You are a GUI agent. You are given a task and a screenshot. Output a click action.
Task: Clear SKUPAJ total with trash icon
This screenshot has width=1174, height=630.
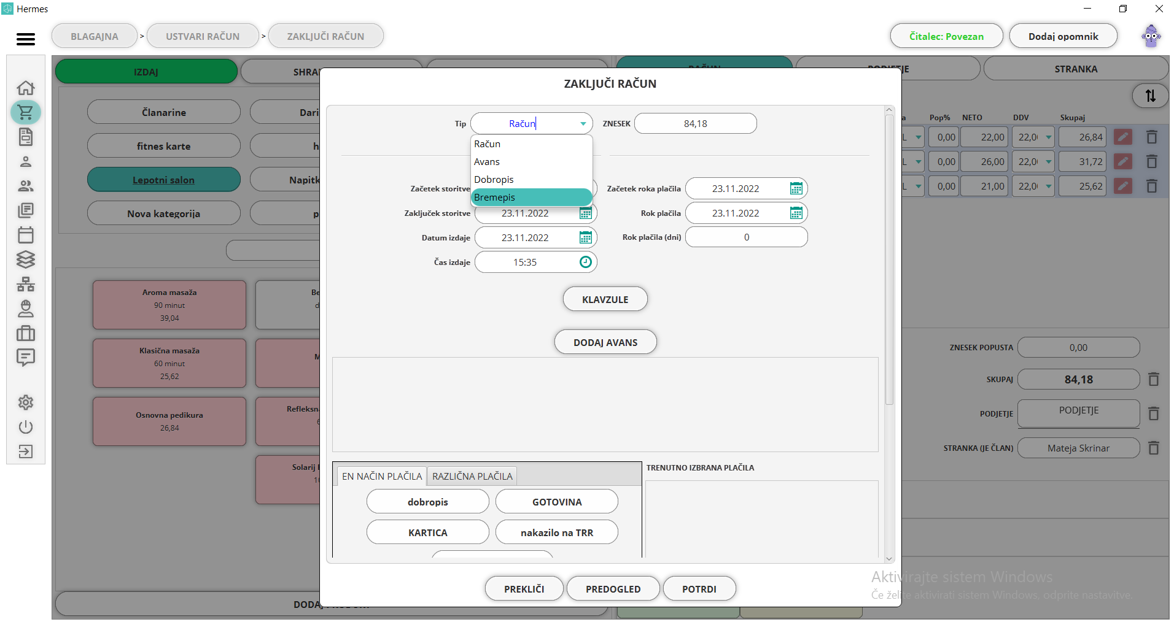(1154, 380)
